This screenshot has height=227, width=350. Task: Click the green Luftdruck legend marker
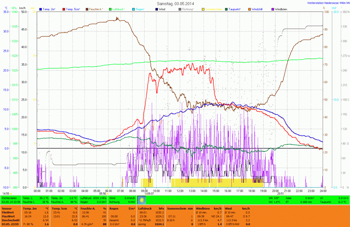click(110, 9)
